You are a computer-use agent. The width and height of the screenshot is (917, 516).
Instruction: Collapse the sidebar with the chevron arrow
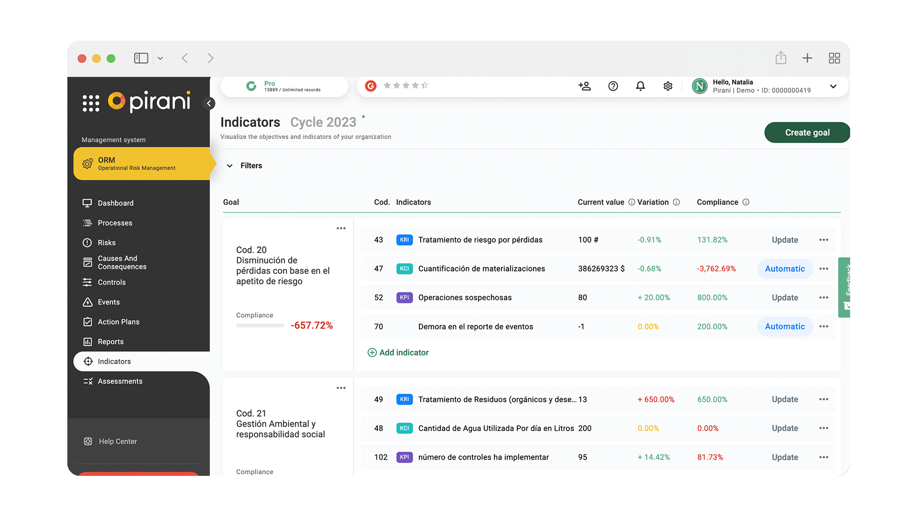[209, 103]
